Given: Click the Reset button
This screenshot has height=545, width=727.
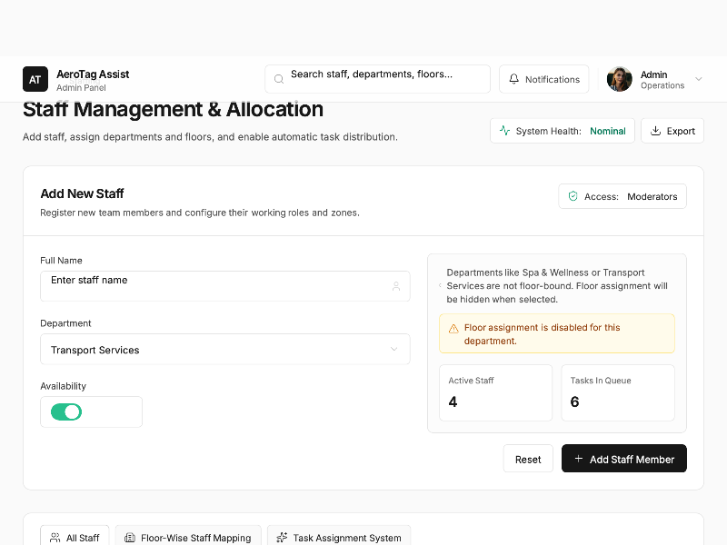Looking at the screenshot, I should pyautogui.click(x=528, y=459).
